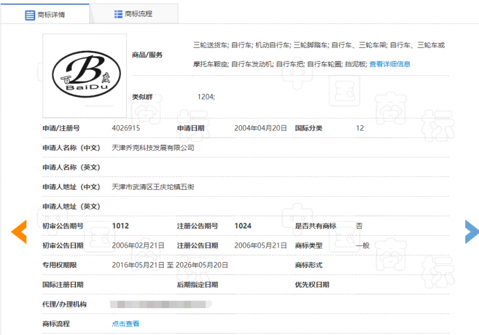The height and width of the screenshot is (335, 479).
Task: Switch to the 商标详情 tab
Action: click(45, 14)
